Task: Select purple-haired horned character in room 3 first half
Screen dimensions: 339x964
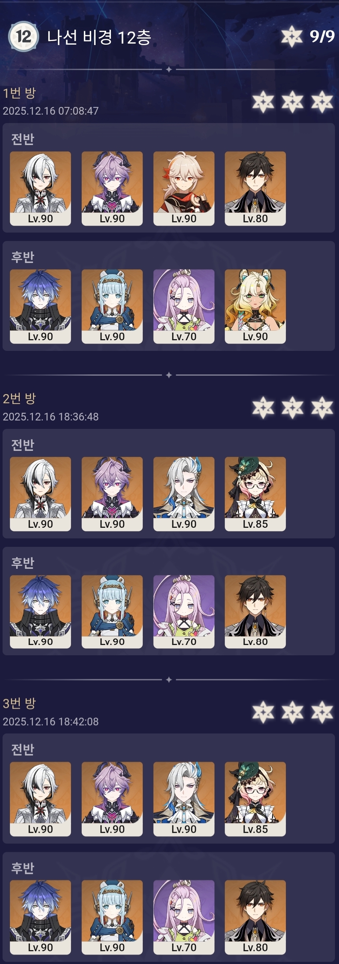Action: point(112,799)
